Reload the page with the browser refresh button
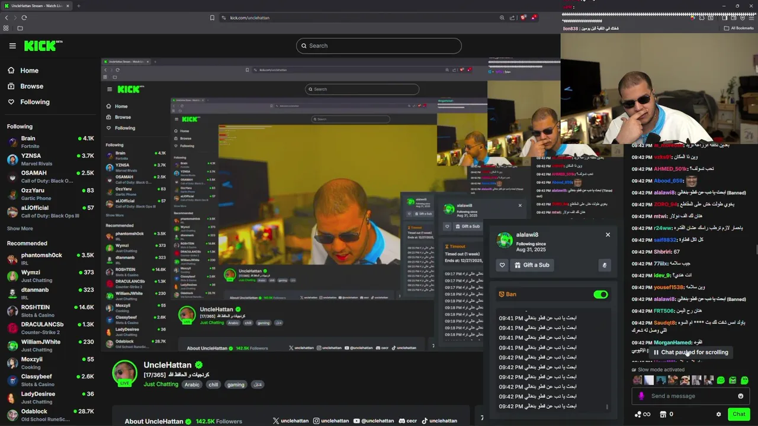Viewport: 758px width, 426px height. coord(24,18)
